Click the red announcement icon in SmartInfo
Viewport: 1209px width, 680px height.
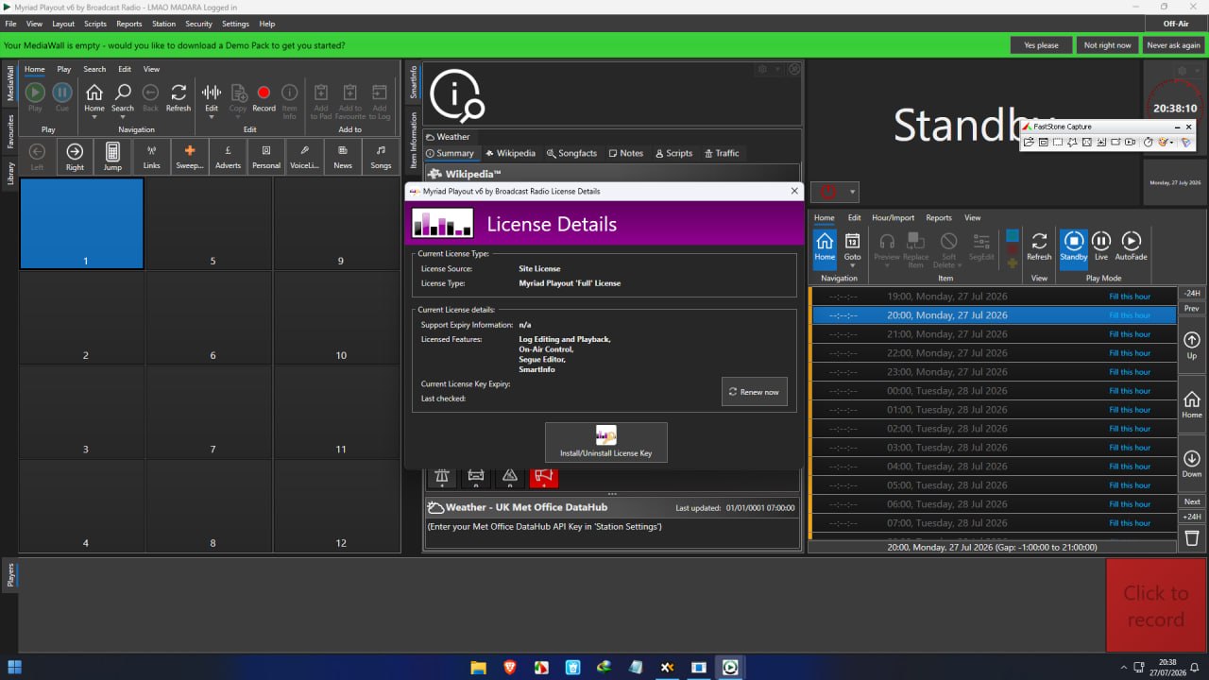[x=544, y=477]
